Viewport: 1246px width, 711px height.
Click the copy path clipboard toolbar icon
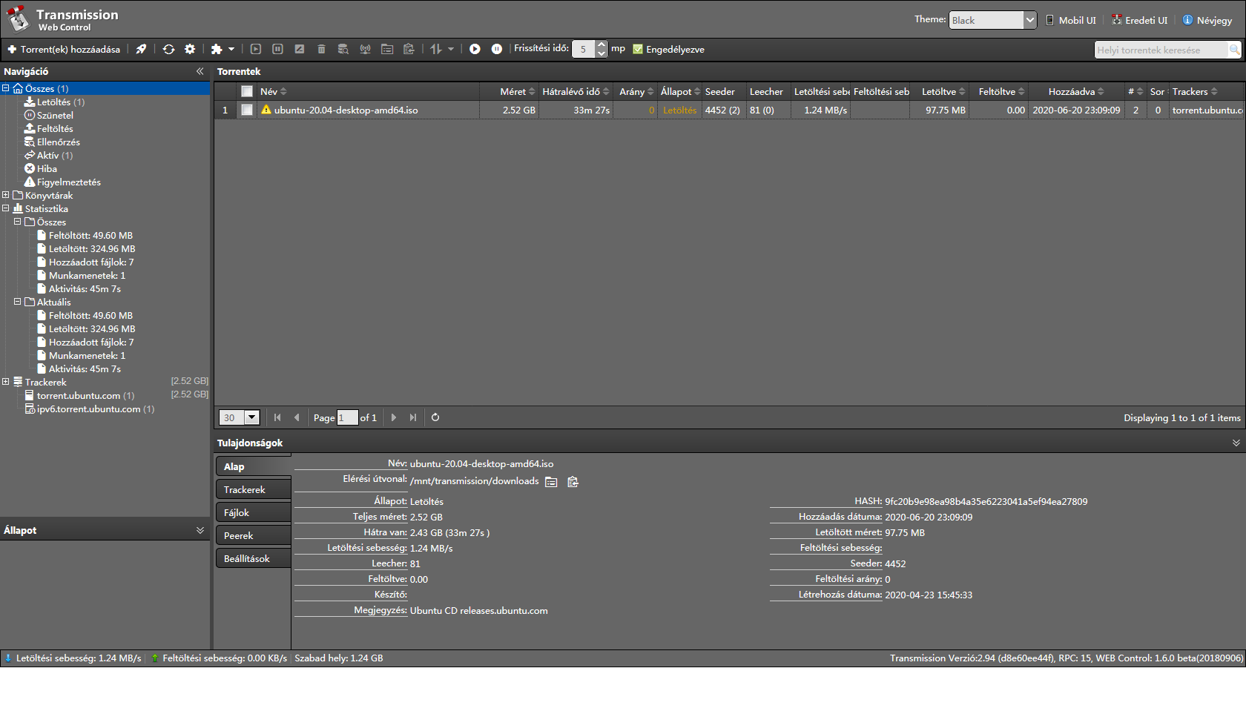tap(409, 50)
